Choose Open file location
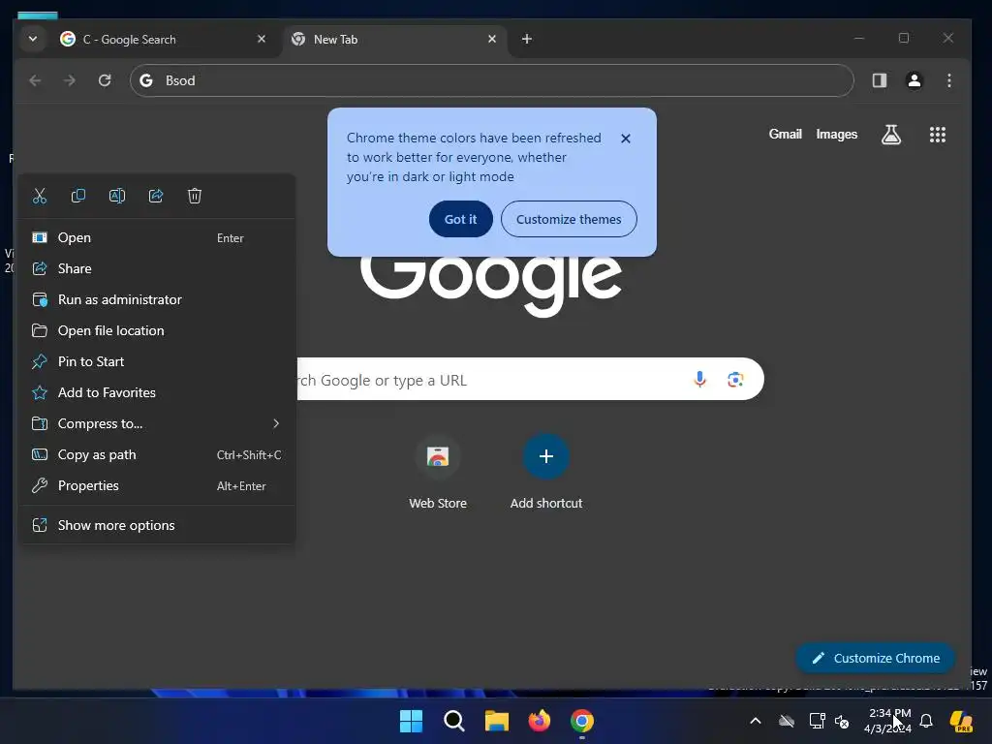992x744 pixels. tap(158, 331)
